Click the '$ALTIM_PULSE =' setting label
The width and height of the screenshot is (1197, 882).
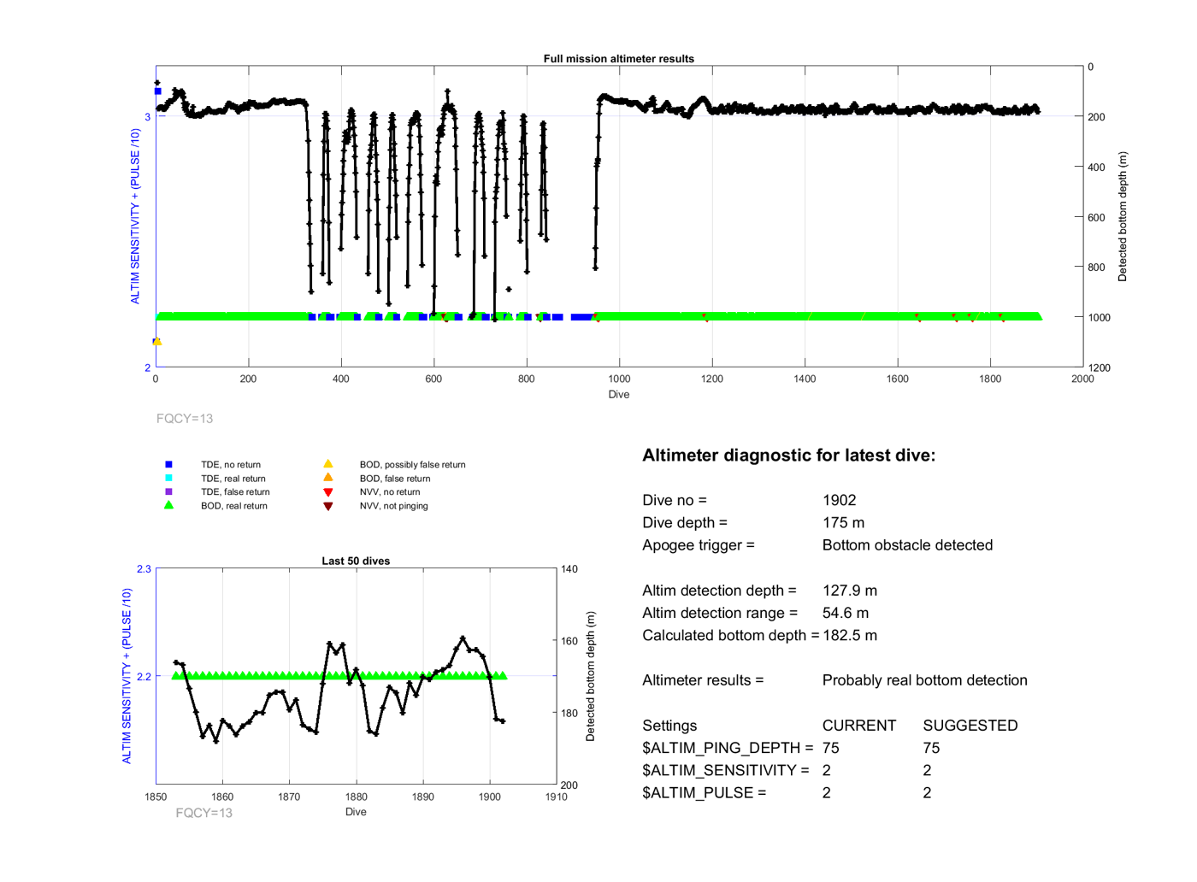point(705,792)
